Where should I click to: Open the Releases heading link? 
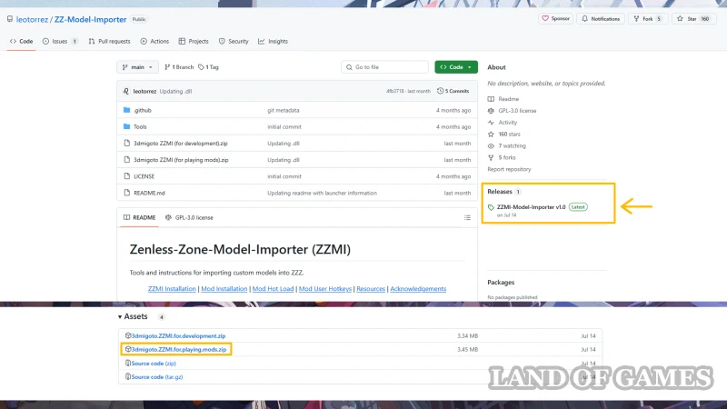coord(500,192)
